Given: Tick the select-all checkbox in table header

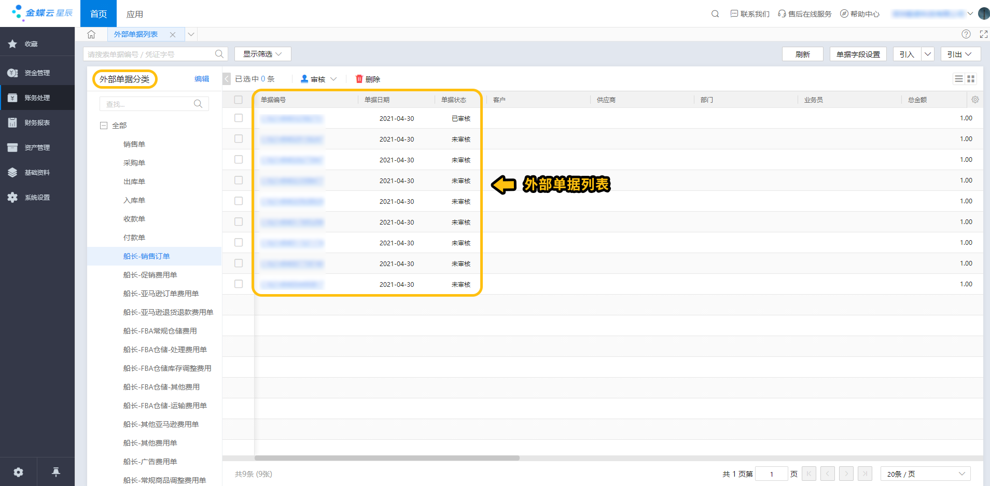Looking at the screenshot, I should [239, 100].
